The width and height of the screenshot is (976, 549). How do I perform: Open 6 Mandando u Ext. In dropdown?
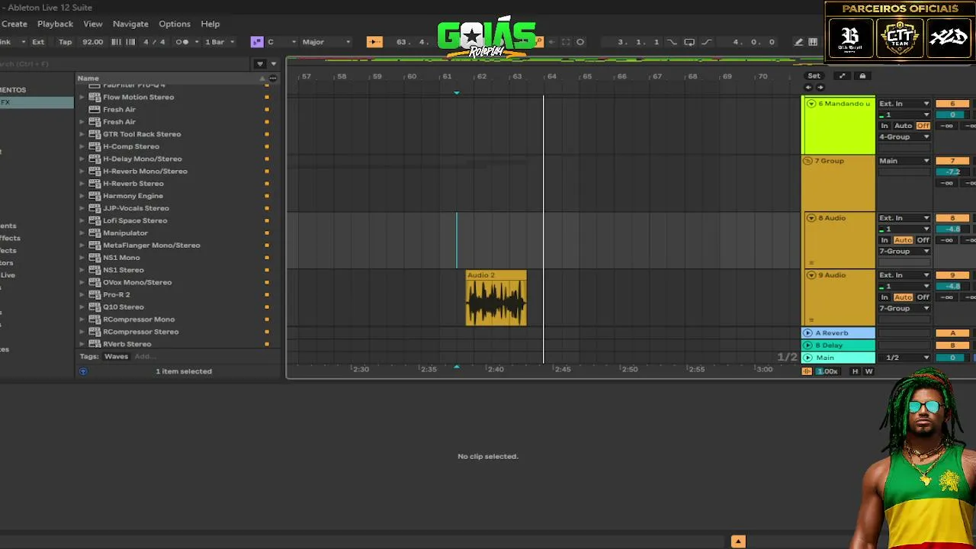(904, 104)
